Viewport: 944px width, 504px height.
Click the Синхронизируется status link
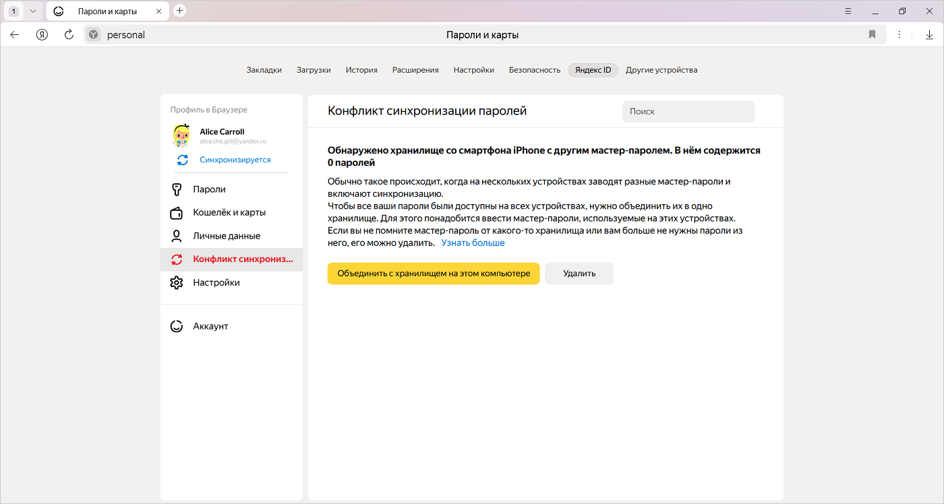pos(235,160)
